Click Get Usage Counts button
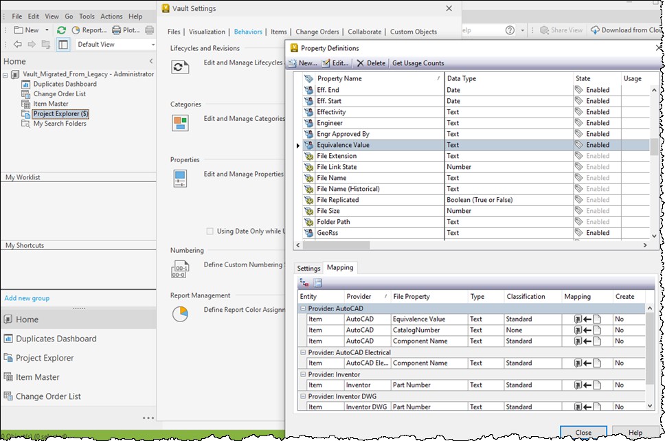The height and width of the screenshot is (441, 665). 418,63
